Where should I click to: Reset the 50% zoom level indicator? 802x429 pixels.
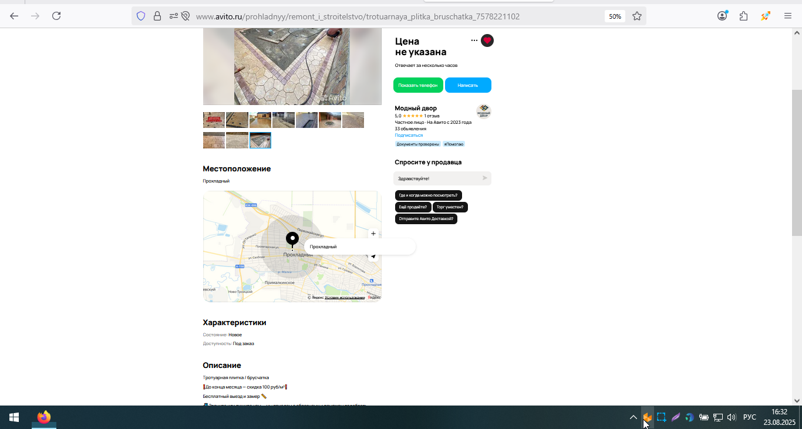point(615,16)
